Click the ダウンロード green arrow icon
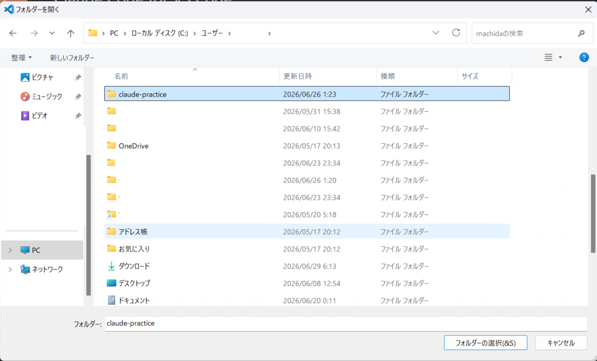Screen dimensions: 597x361 [111, 266]
